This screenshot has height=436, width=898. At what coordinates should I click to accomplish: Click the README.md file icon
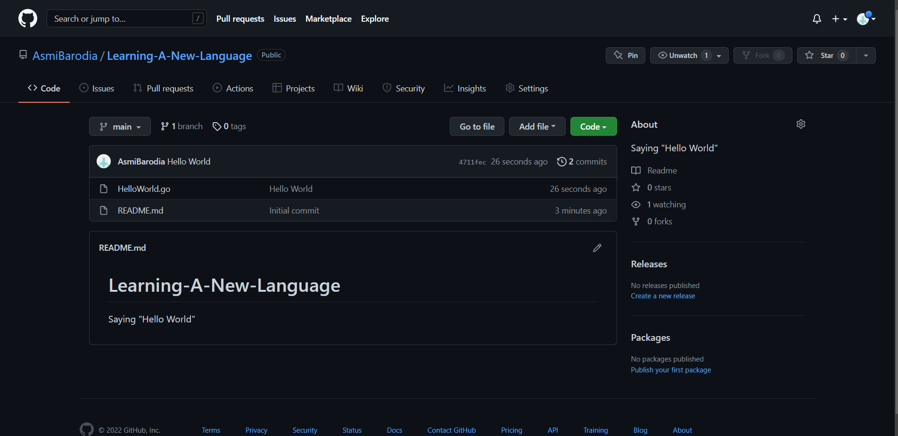coord(104,211)
